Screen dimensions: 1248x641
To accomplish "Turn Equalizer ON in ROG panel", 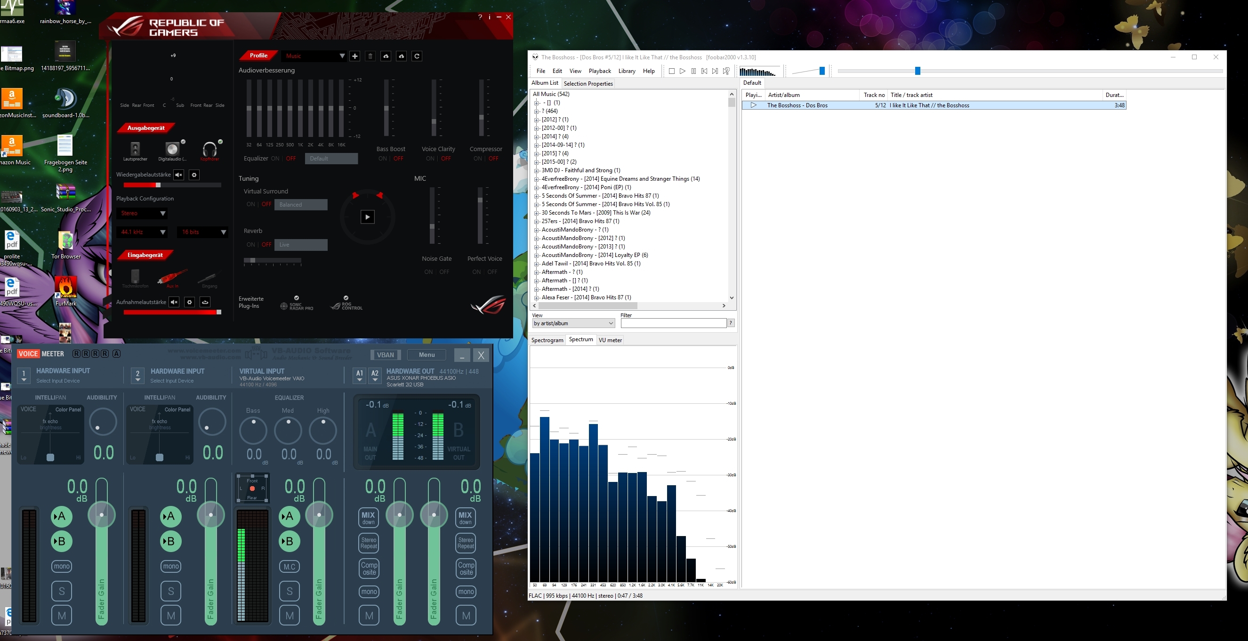I will click(x=275, y=159).
